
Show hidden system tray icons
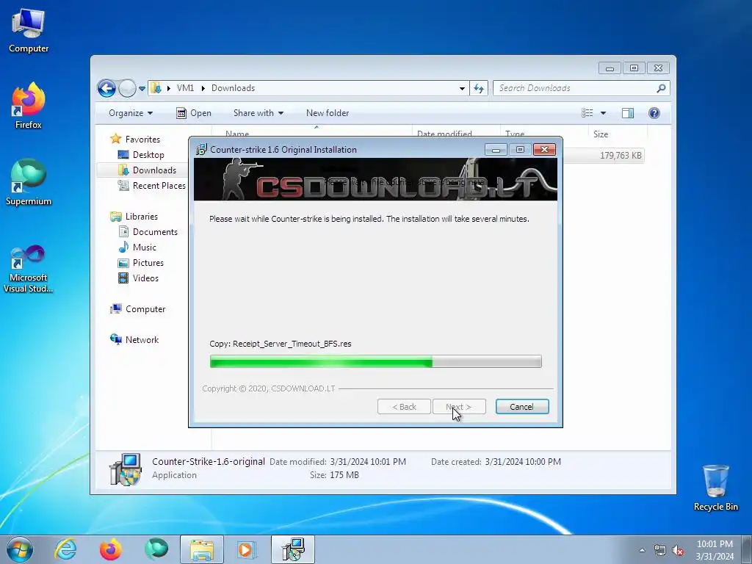(642, 550)
